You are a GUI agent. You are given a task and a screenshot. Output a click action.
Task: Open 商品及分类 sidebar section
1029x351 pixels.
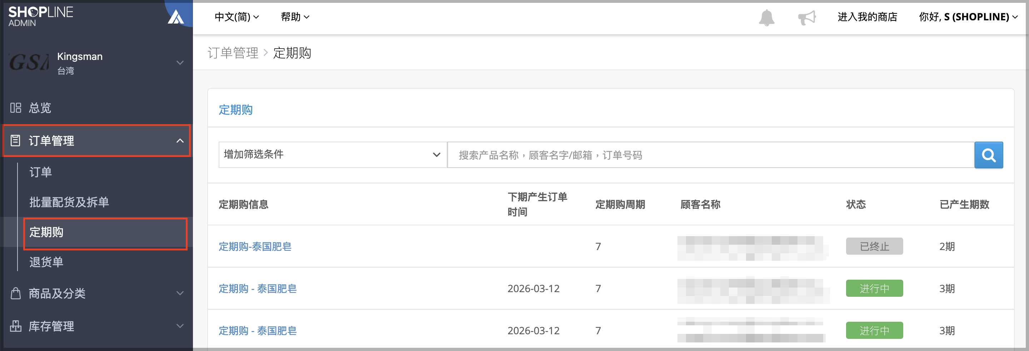(x=57, y=293)
